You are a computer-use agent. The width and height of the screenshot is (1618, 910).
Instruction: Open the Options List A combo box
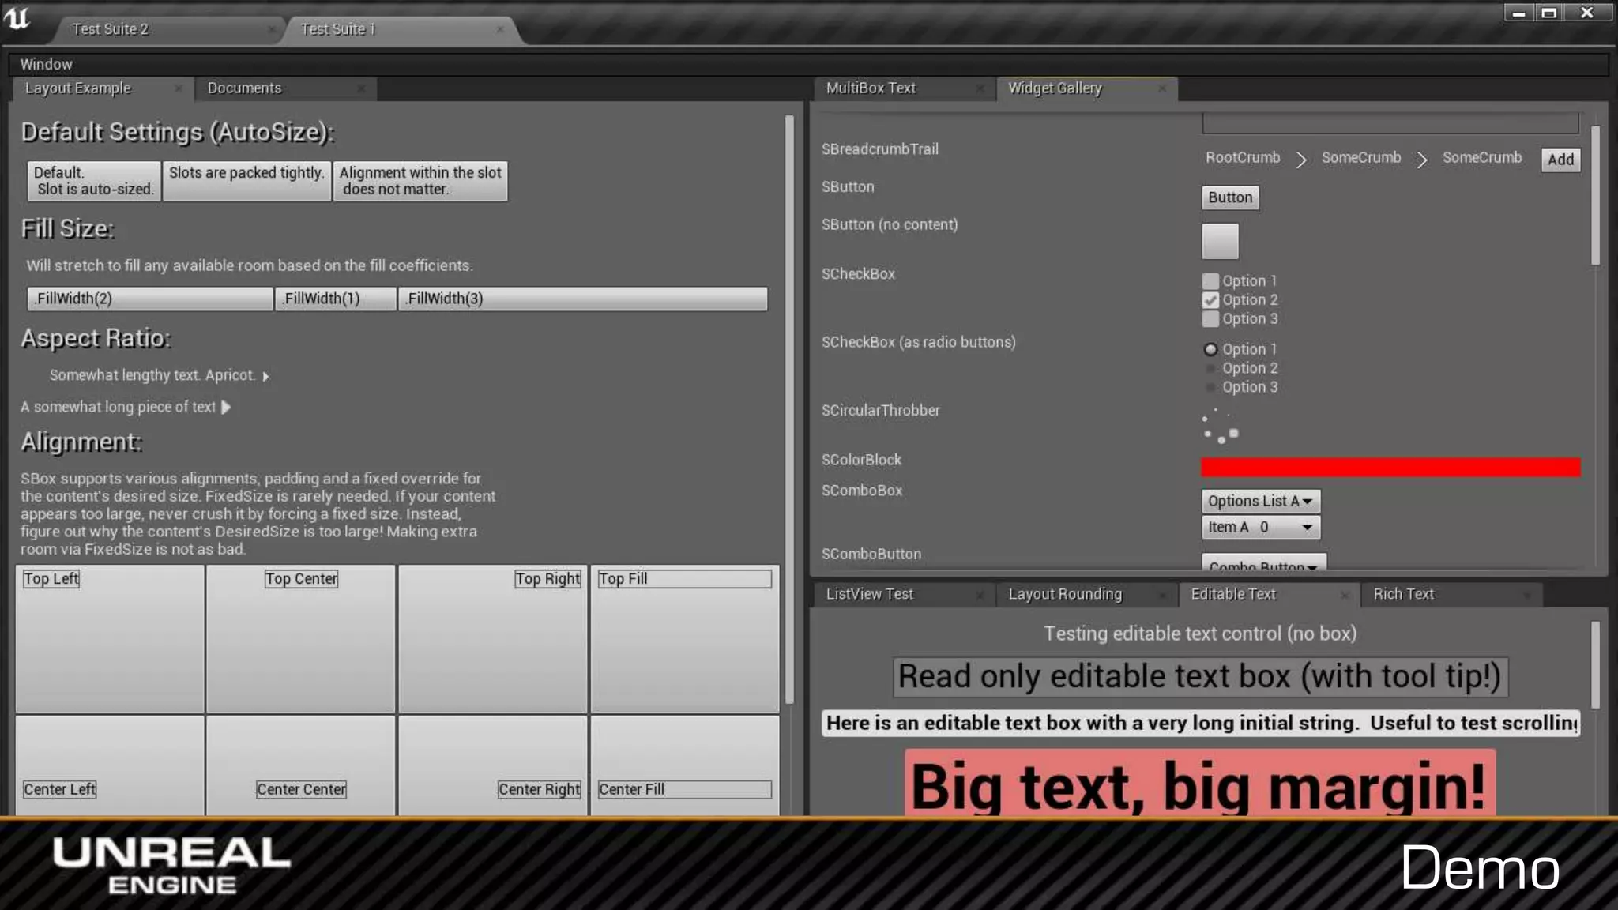pyautogui.click(x=1259, y=501)
